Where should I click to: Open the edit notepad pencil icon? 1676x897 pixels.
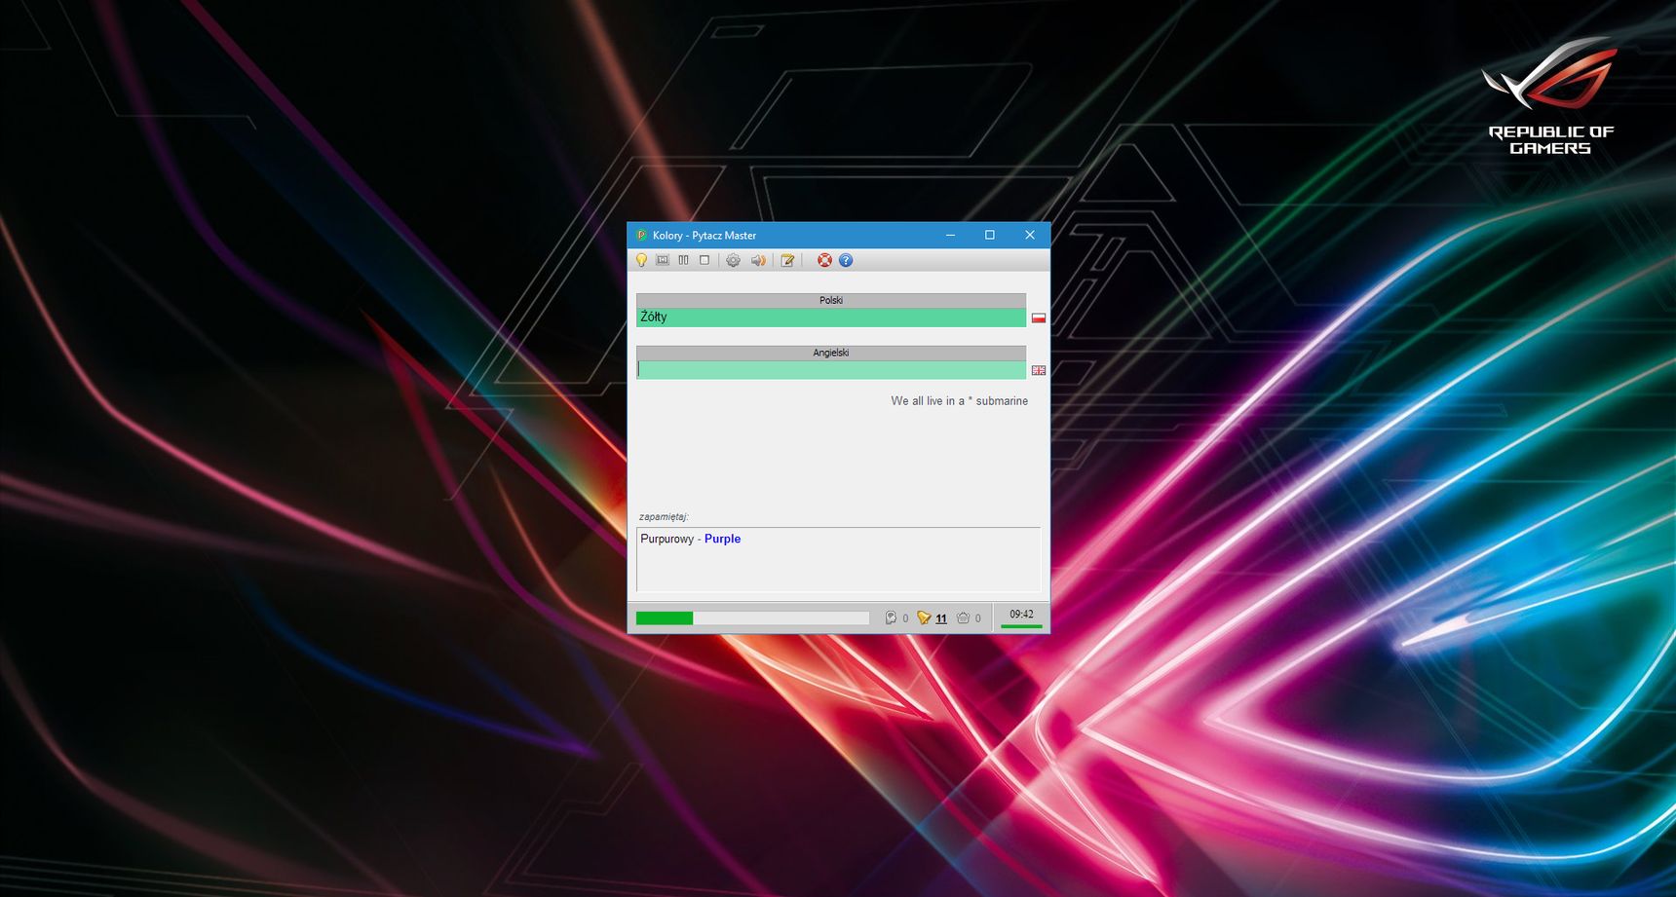coord(787,260)
